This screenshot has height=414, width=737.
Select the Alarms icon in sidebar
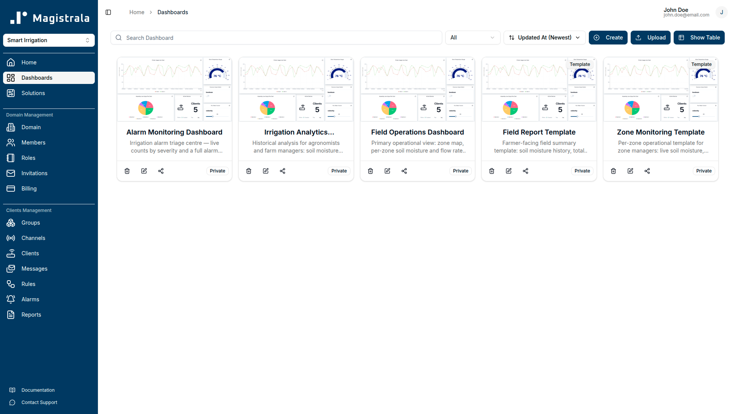click(10, 299)
